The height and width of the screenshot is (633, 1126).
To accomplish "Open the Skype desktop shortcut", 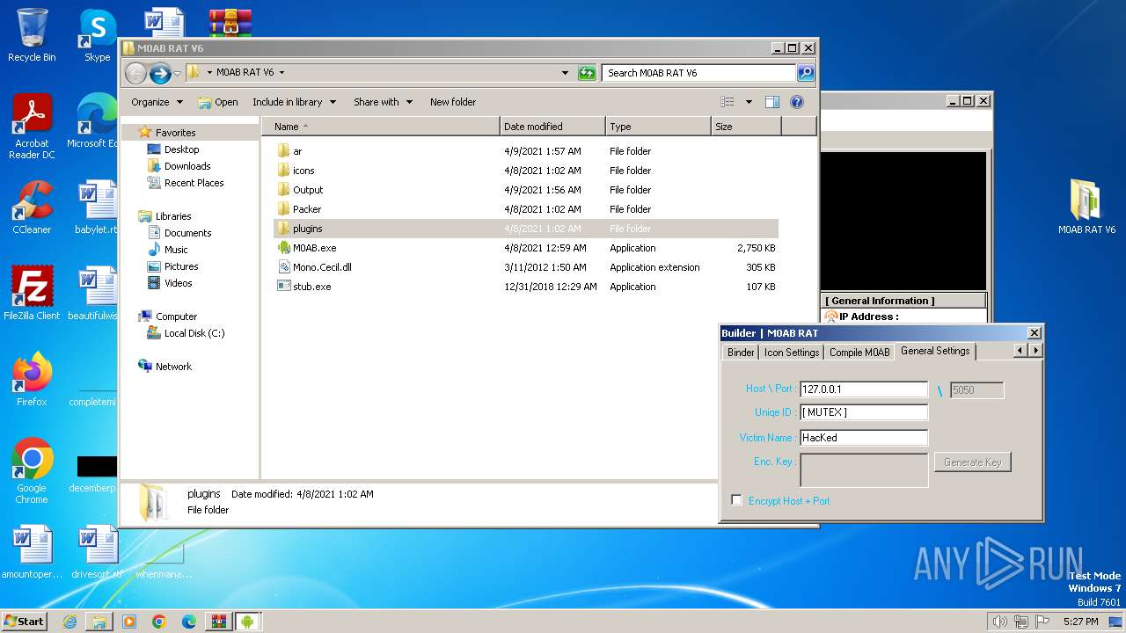I will pyautogui.click(x=97, y=35).
